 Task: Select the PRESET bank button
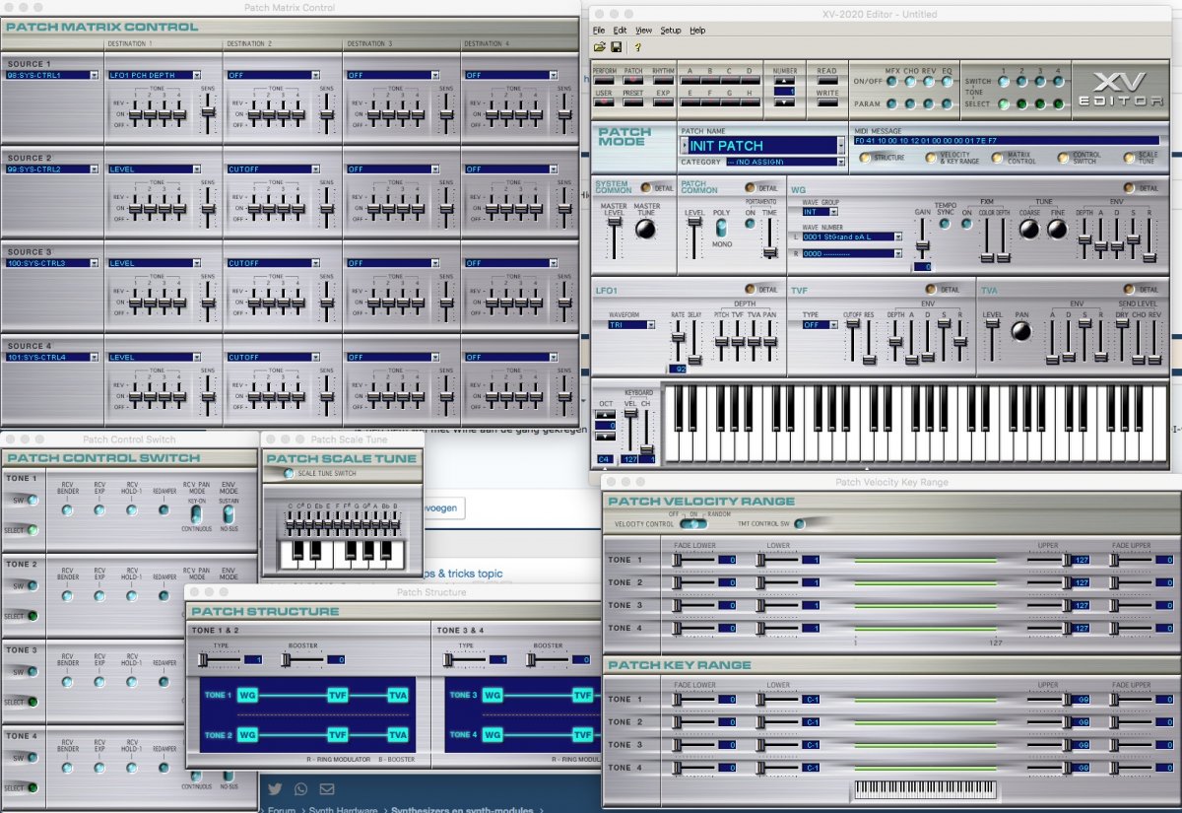(634, 102)
